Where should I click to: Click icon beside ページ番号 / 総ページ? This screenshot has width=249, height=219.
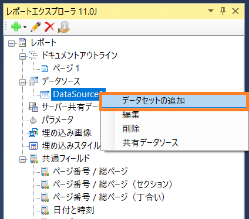point(45,172)
